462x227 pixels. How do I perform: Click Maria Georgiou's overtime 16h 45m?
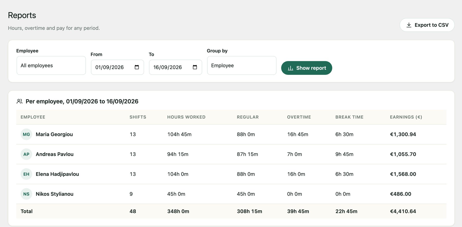tap(298, 134)
